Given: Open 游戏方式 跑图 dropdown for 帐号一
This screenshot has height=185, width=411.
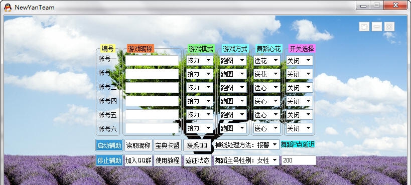Looking at the screenshot, I should (x=233, y=60).
